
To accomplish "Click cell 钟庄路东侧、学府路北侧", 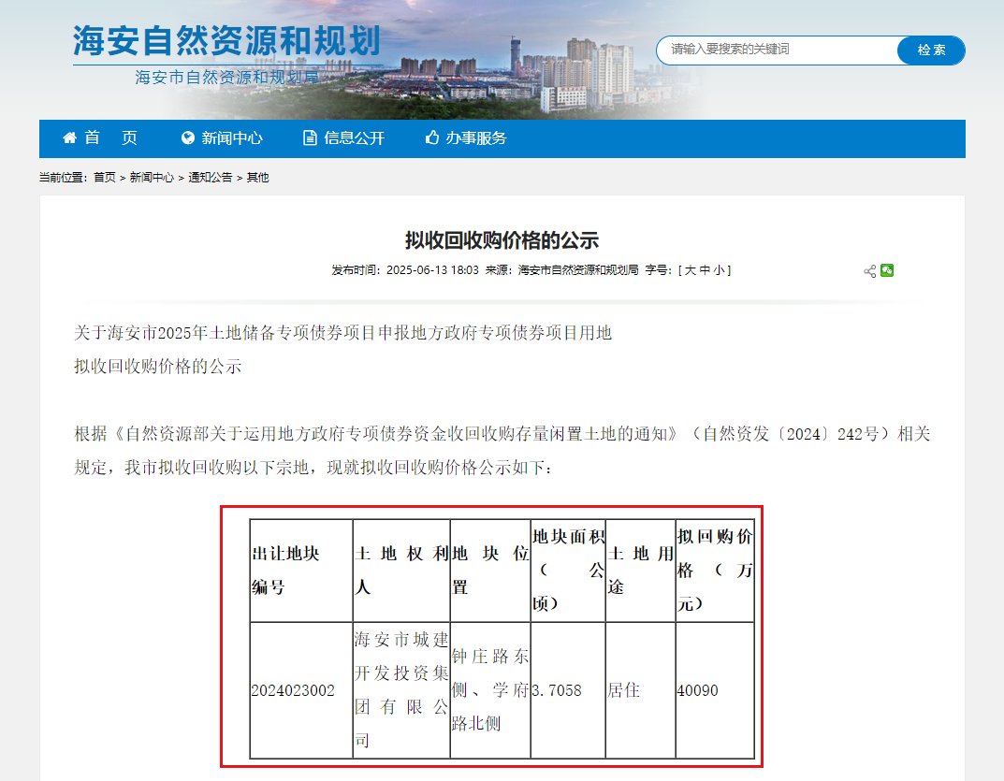I will coord(490,690).
